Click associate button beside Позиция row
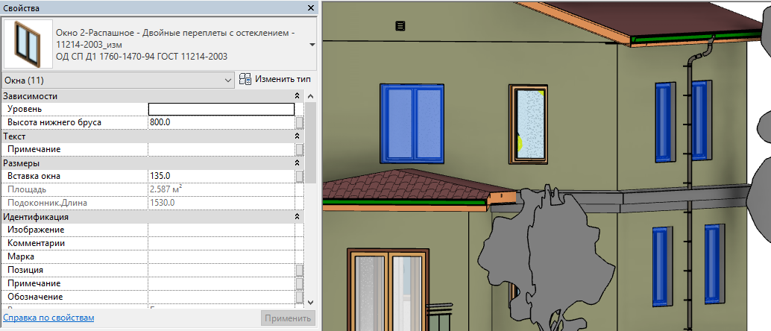 click(x=300, y=270)
